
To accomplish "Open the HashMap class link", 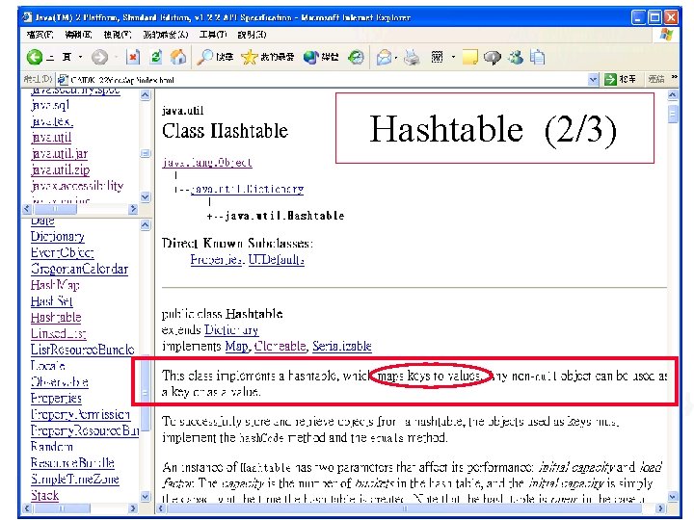I will (x=55, y=285).
